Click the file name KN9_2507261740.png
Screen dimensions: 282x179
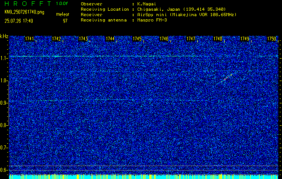(x=24, y=13)
